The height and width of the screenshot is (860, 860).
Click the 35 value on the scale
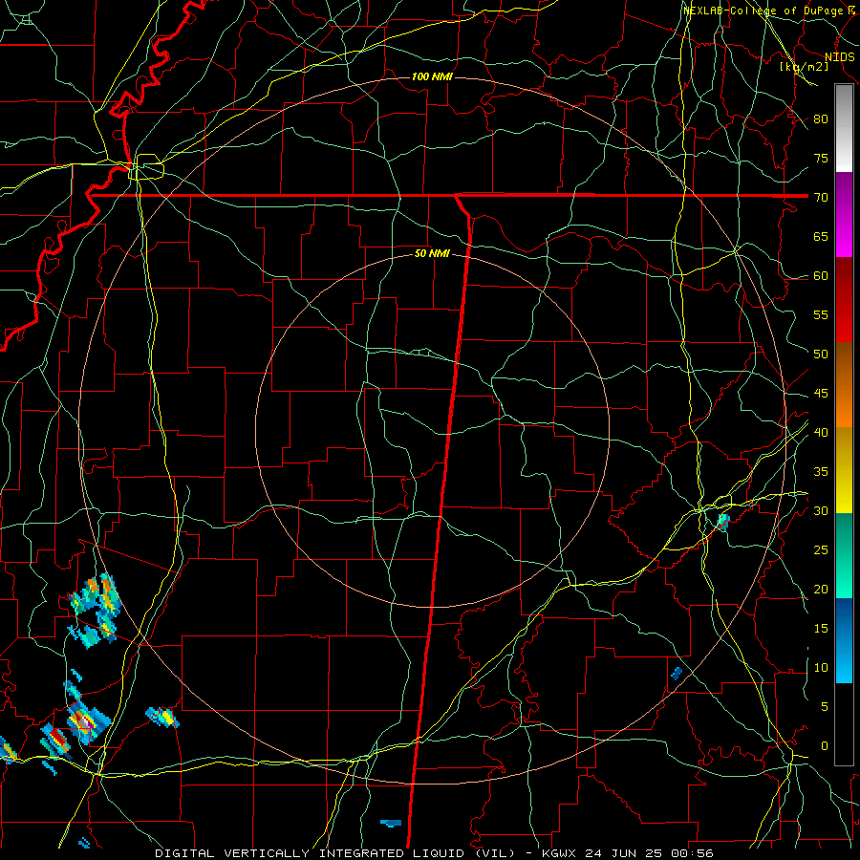pyautogui.click(x=821, y=472)
